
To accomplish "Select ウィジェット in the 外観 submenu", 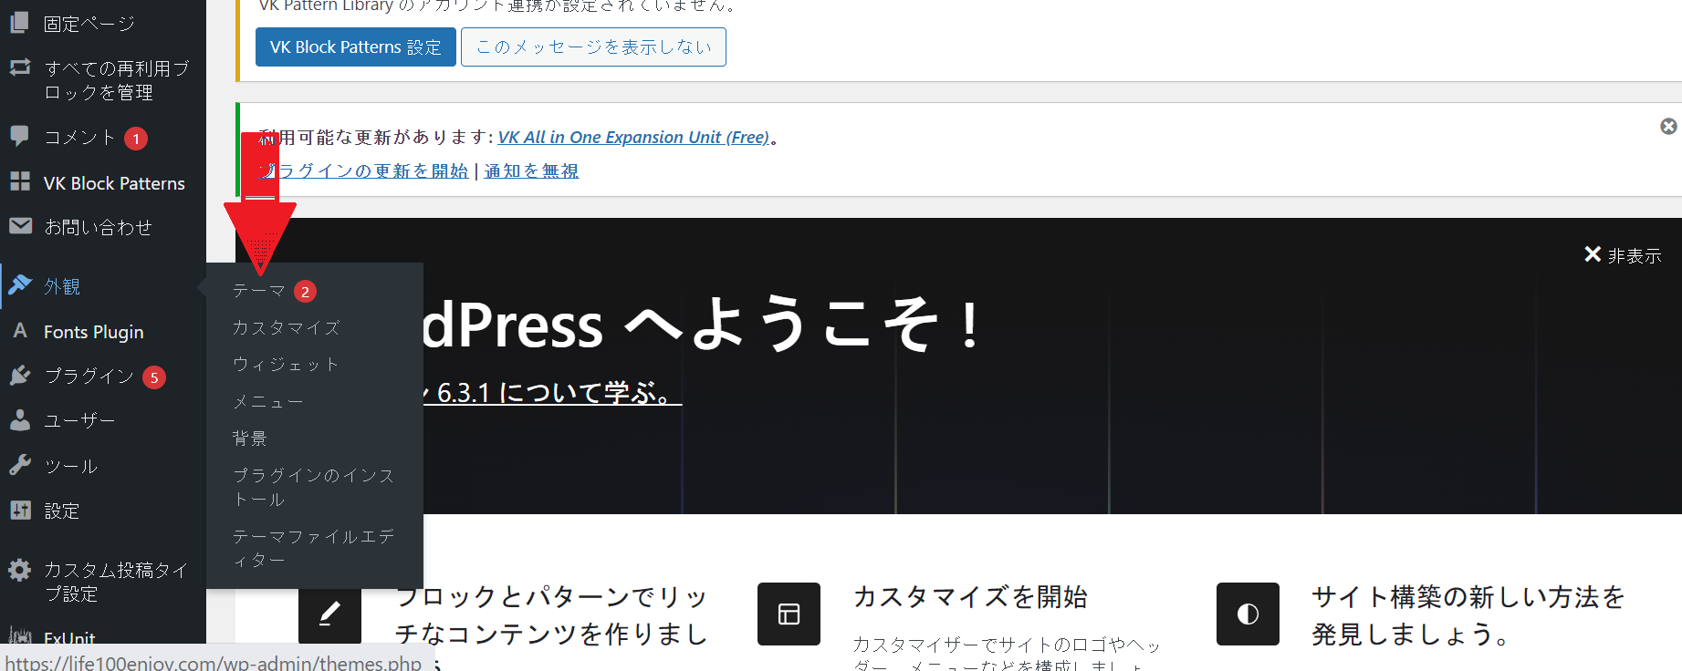I will click(x=286, y=365).
